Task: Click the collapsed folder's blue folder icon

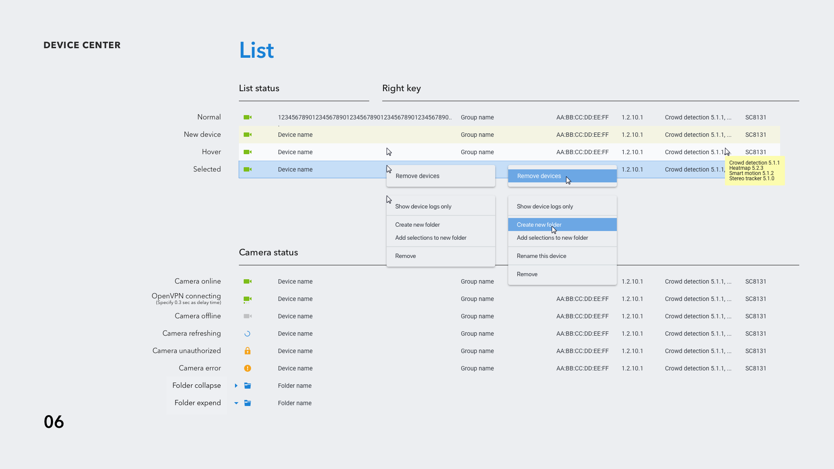Action: point(248,386)
